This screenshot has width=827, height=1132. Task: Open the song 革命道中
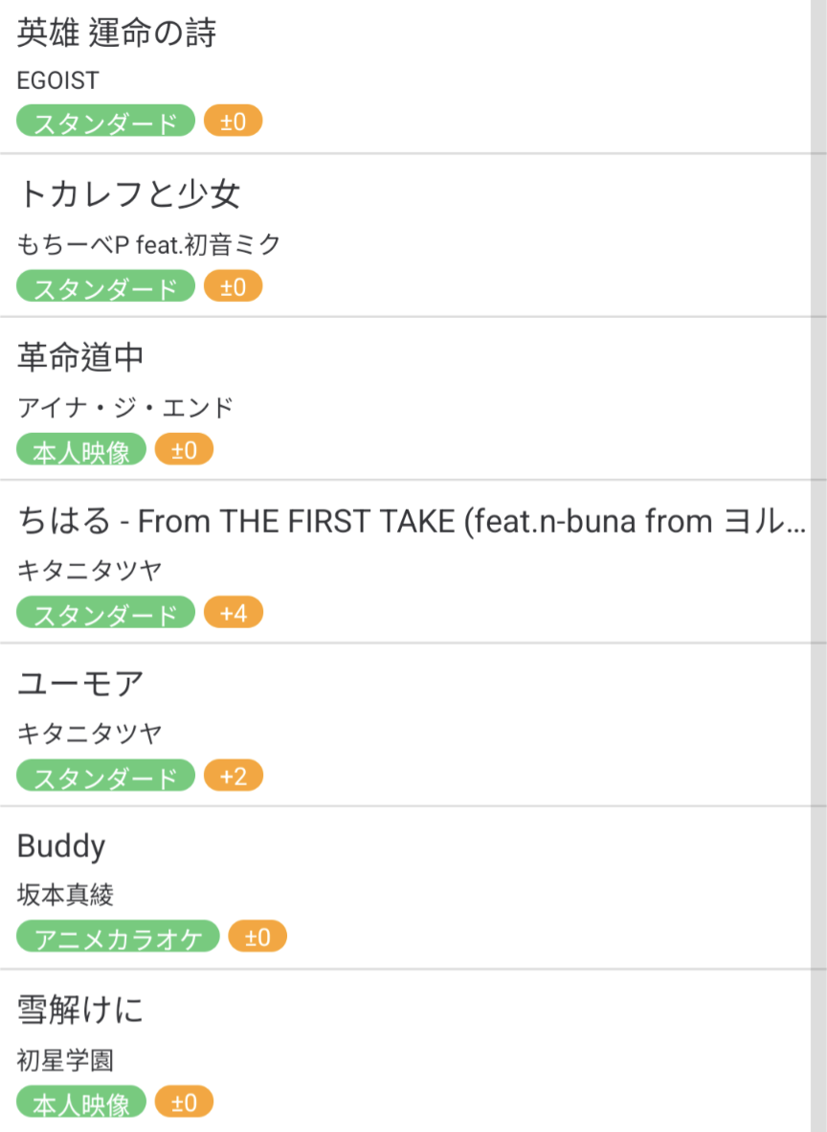[81, 358]
